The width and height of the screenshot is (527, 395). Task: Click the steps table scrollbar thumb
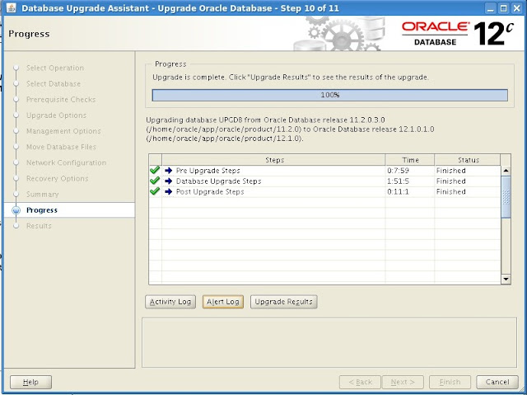point(506,197)
